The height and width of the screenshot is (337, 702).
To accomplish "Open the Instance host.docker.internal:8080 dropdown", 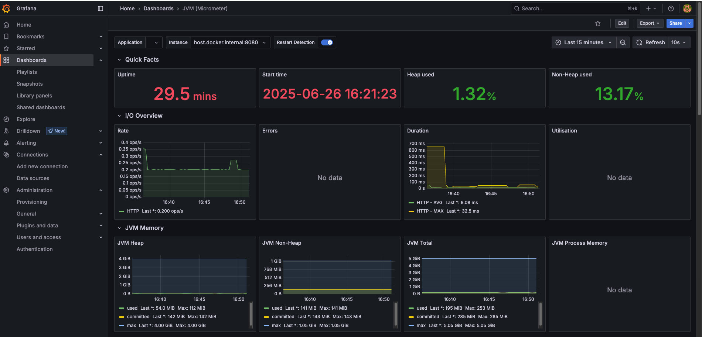I will [230, 42].
